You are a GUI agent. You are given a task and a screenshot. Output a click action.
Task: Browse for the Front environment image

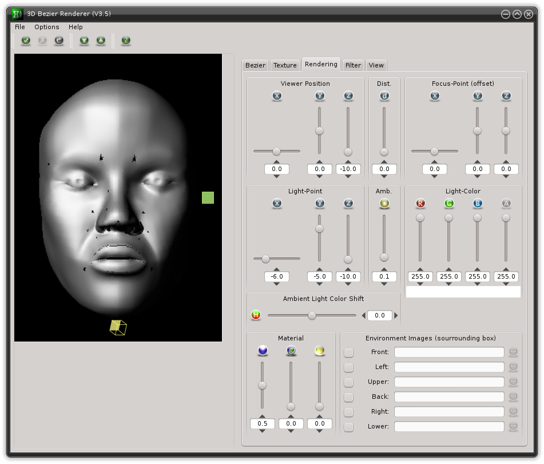pyautogui.click(x=513, y=352)
